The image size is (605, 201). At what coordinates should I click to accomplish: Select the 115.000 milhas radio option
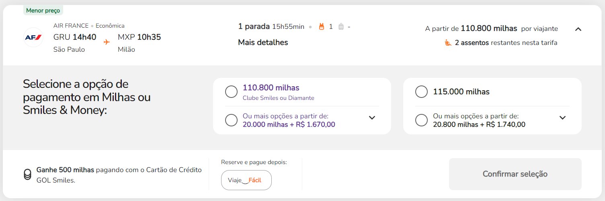point(421,92)
